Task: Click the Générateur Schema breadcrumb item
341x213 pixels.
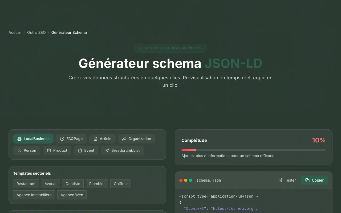Action: pyautogui.click(x=69, y=32)
